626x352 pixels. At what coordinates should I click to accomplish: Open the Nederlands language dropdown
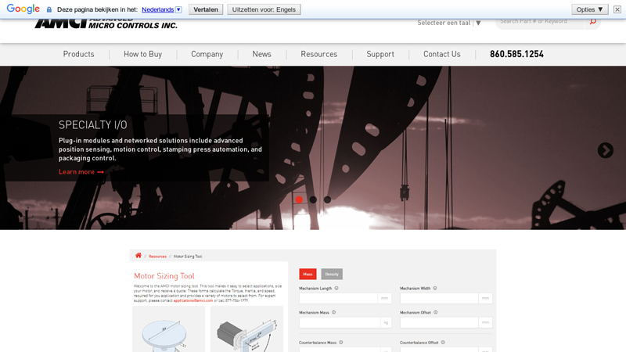(162, 9)
